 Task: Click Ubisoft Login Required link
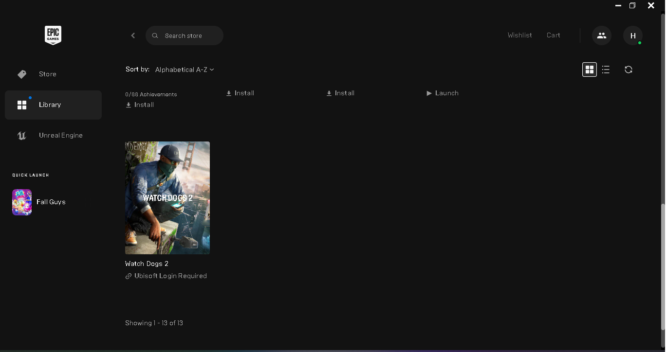click(x=166, y=276)
